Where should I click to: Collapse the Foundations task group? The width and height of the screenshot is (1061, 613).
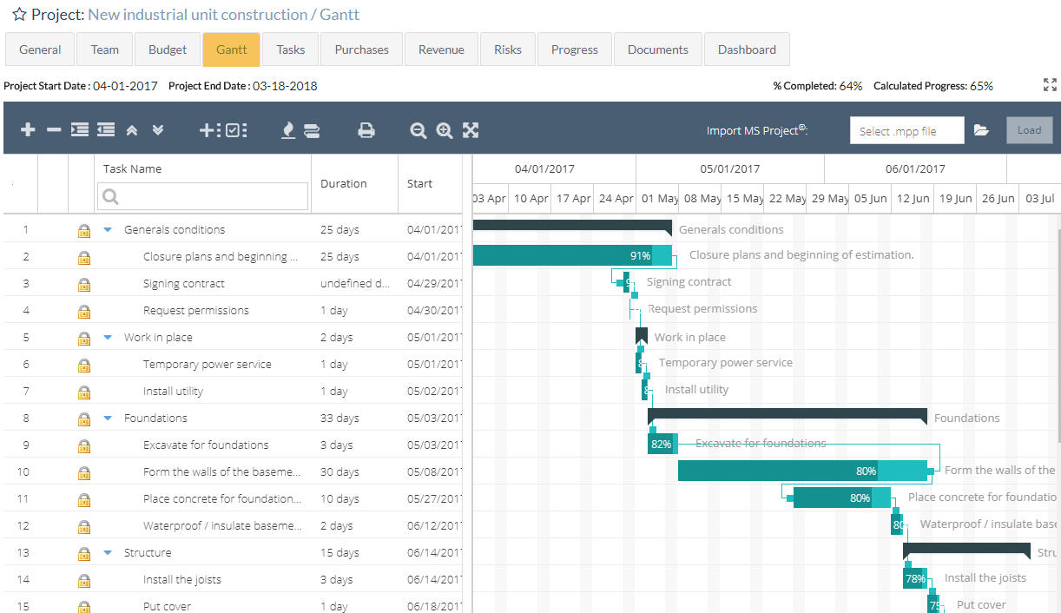(107, 418)
